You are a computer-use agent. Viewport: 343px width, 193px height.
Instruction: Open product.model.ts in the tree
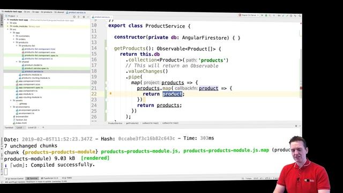click(x=32, y=65)
